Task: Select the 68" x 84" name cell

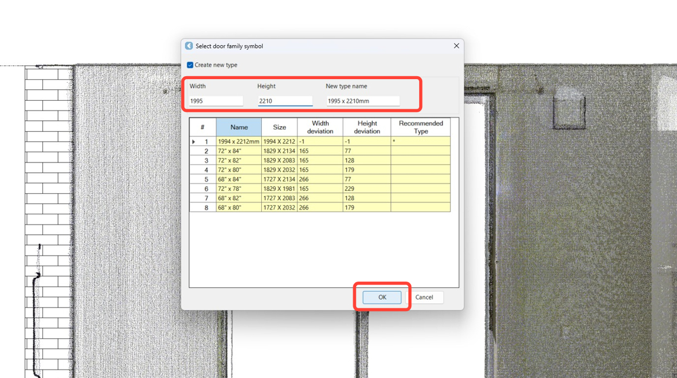Action: (x=239, y=179)
